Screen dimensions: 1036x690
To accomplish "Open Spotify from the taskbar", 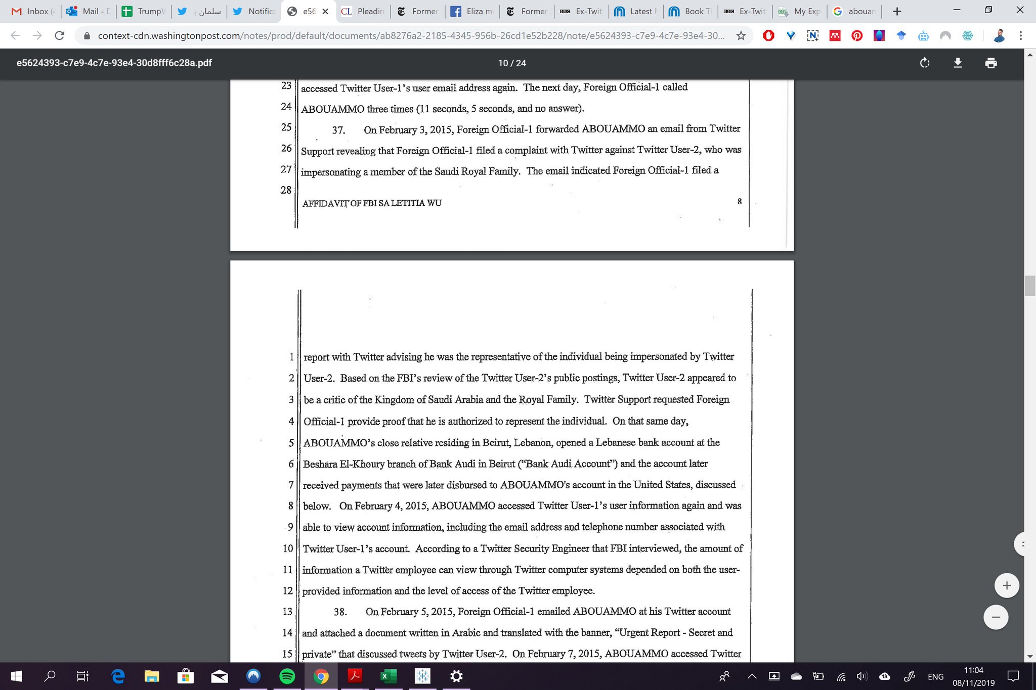I will coord(287,676).
